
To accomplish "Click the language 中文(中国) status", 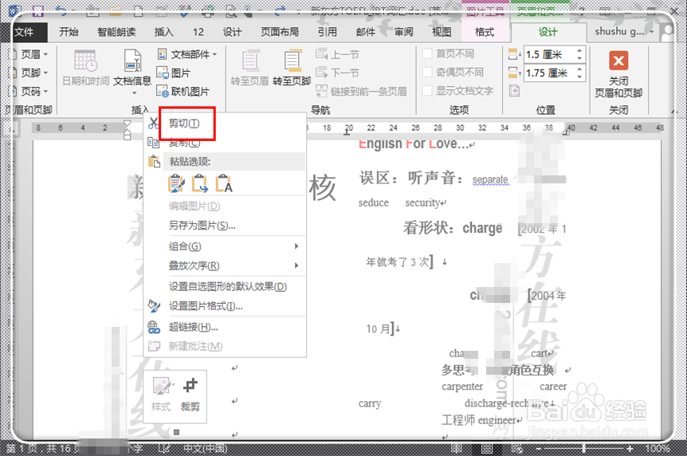I will [x=205, y=449].
